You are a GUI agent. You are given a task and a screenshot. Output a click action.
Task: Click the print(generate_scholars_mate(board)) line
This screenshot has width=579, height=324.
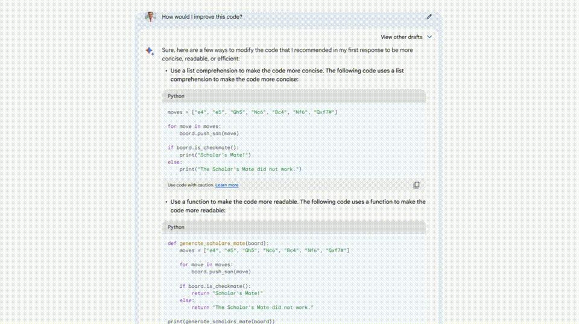tap(221, 322)
